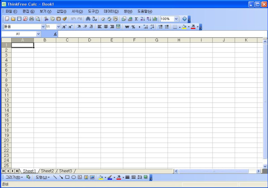Cut selection with the scissors icon
The height and width of the screenshot is (188, 268).
pyautogui.click(x=46, y=19)
